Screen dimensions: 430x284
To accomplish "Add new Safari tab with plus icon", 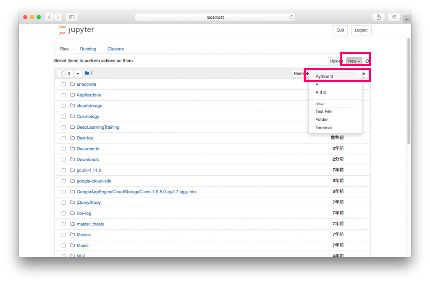I will pyautogui.click(x=406, y=19).
